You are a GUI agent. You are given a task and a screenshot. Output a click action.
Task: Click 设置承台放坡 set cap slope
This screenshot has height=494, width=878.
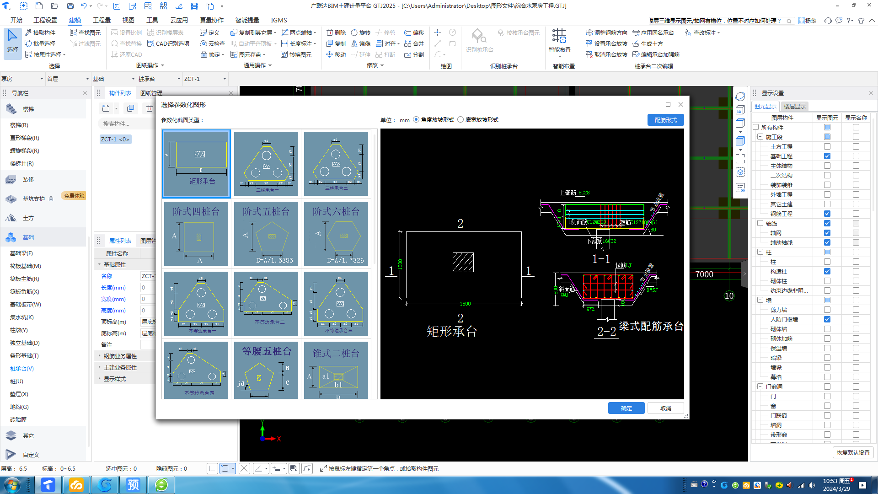(607, 43)
